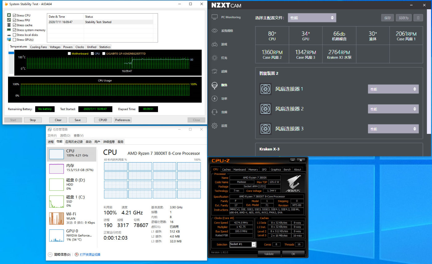Switch to 进程 tab in Task Manager

51,142
